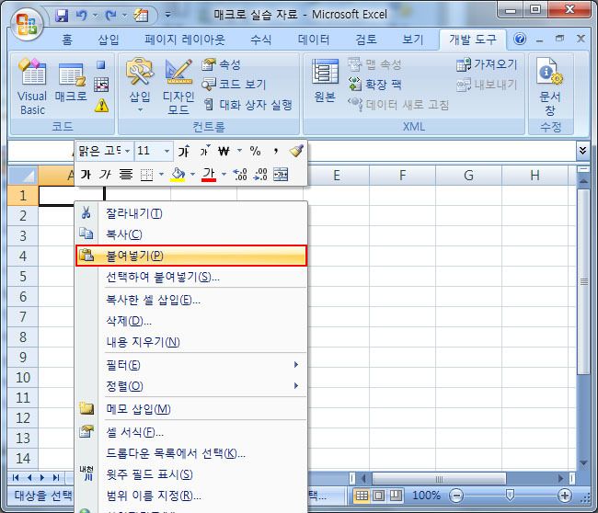
Task: Expand font color dropdown arrow
Action: (224, 175)
